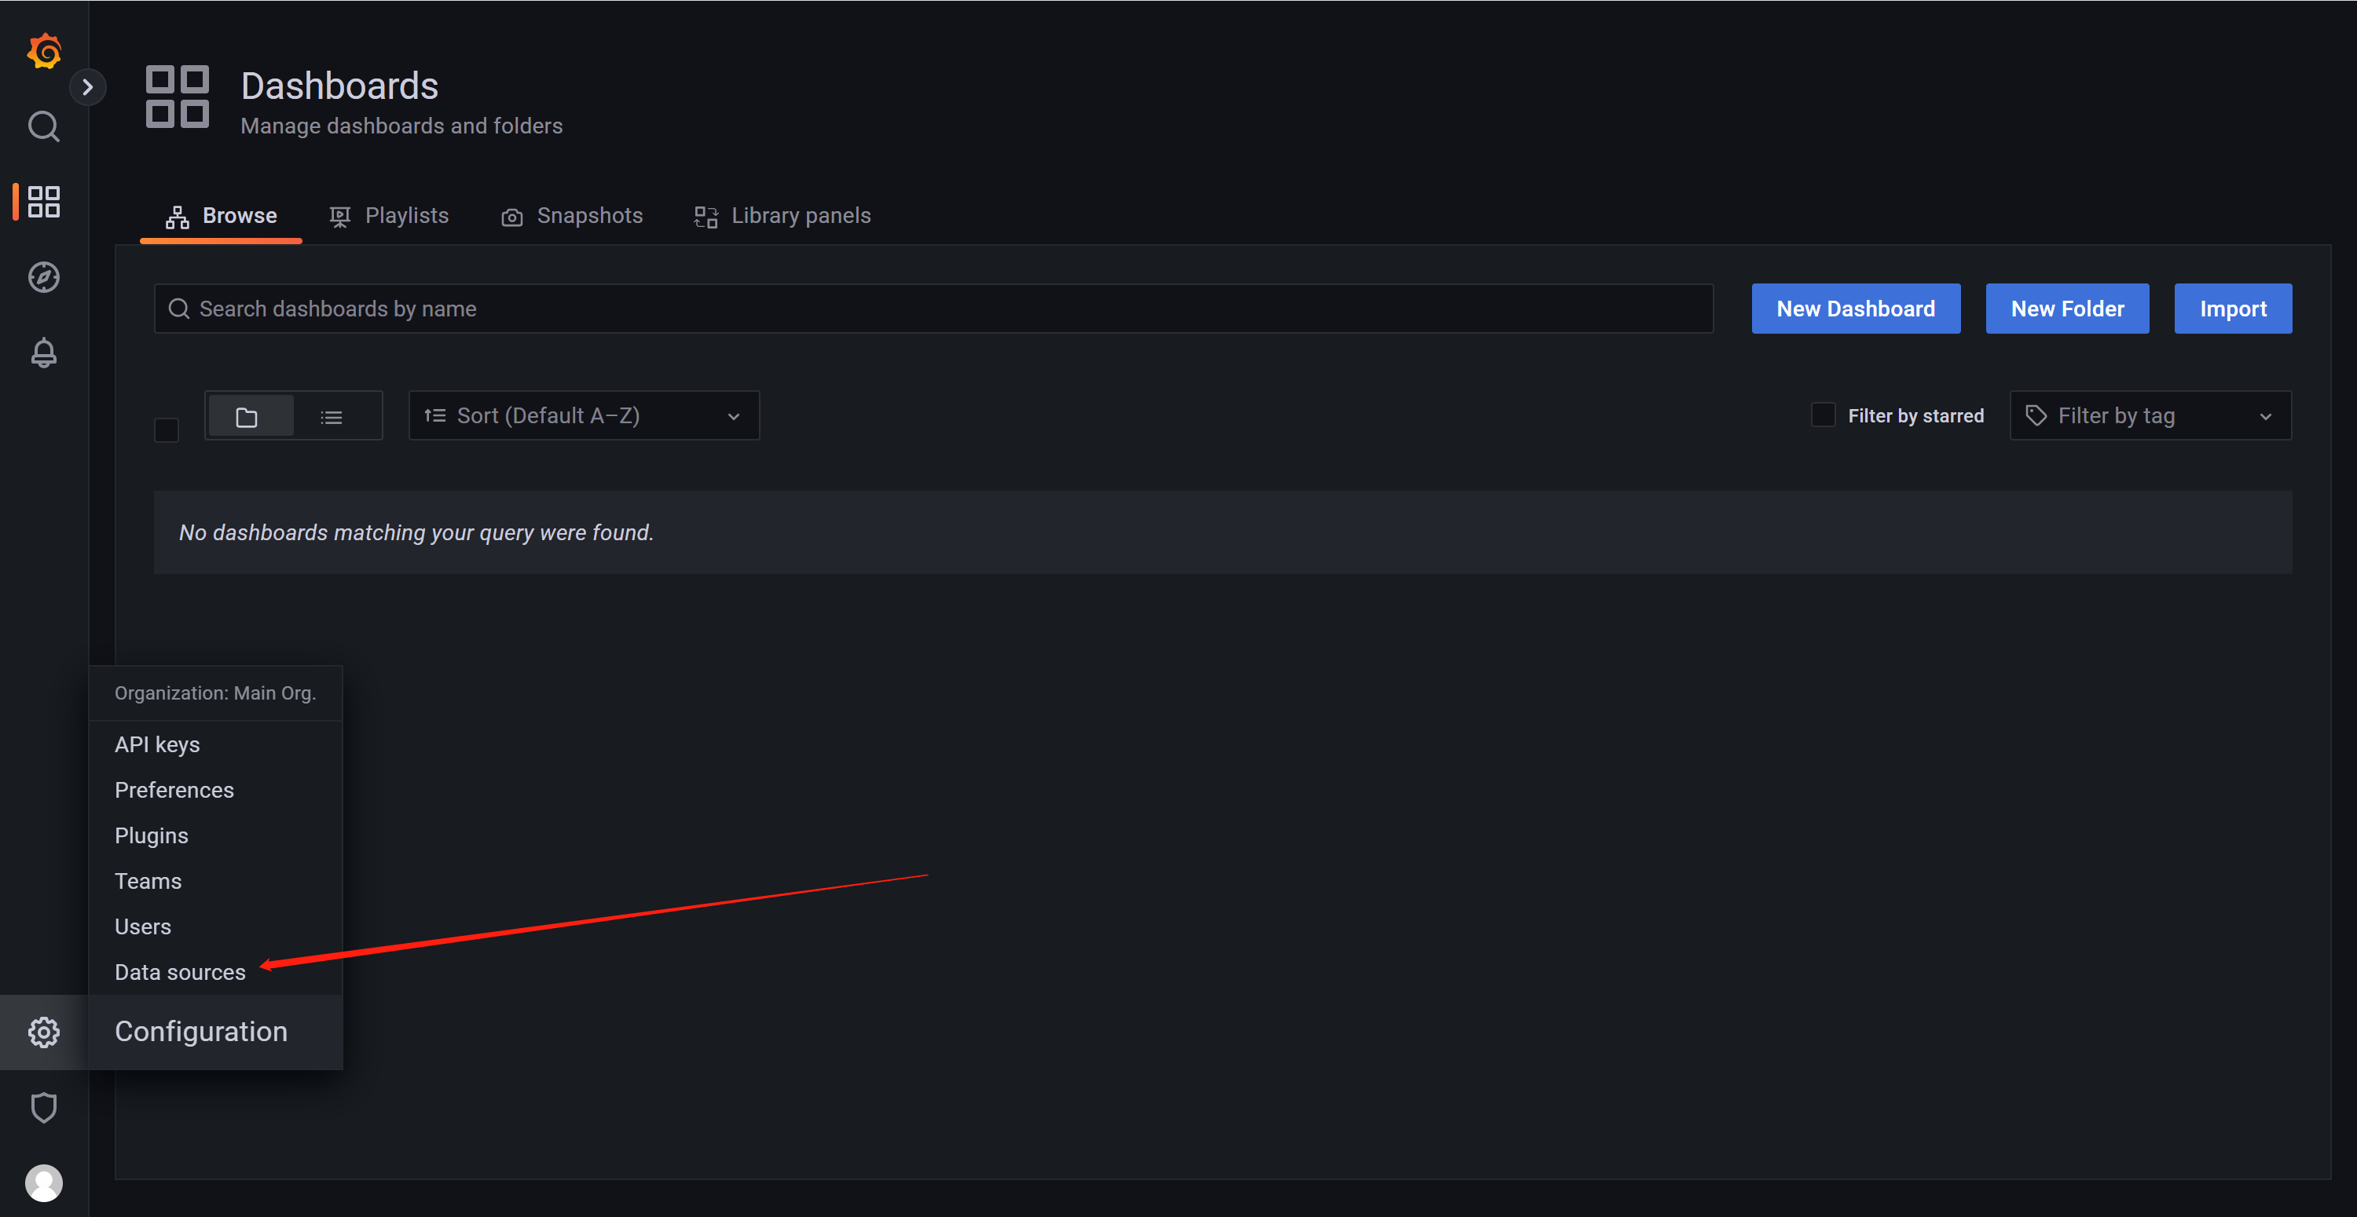Image resolution: width=2357 pixels, height=1217 pixels.
Task: Open Preferences from Configuration menu
Action: (x=174, y=790)
